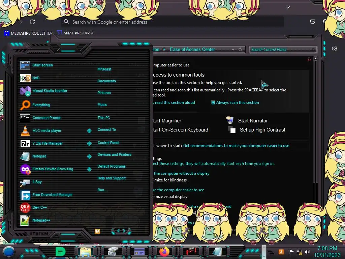Open Pictures from the Start menu
Viewport: 345px width, 259px height.
(x=104, y=93)
